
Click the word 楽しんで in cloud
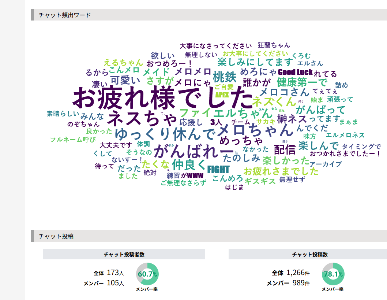point(318,145)
